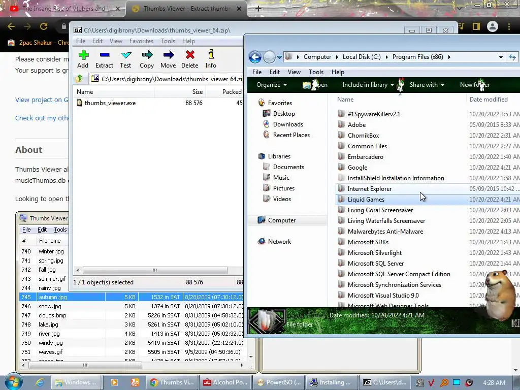
Task: Click the Add button in 7-Zip toolbar
Action: [83, 59]
